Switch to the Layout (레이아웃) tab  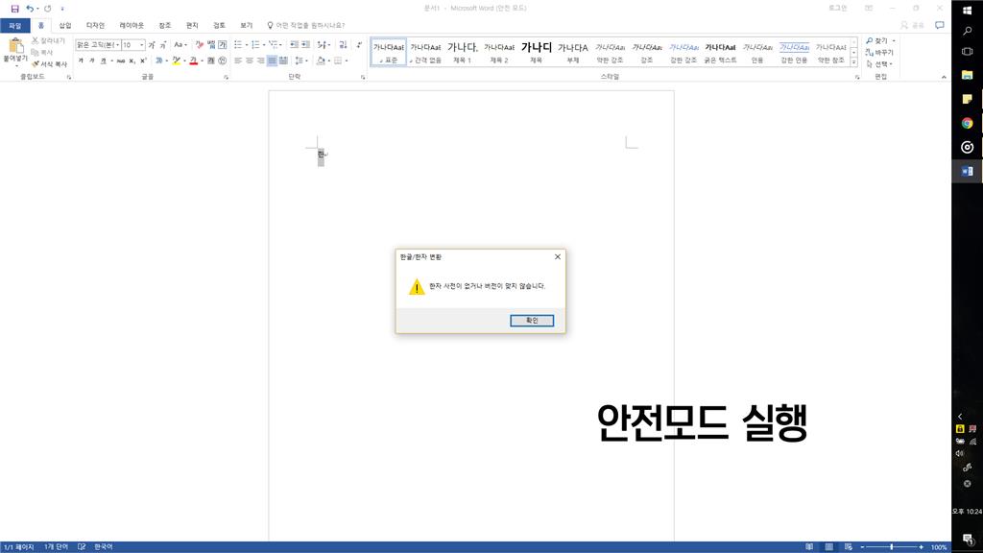click(132, 26)
